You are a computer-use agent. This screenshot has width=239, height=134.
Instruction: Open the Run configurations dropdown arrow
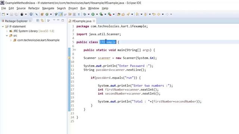pyautogui.click(x=97, y=14)
